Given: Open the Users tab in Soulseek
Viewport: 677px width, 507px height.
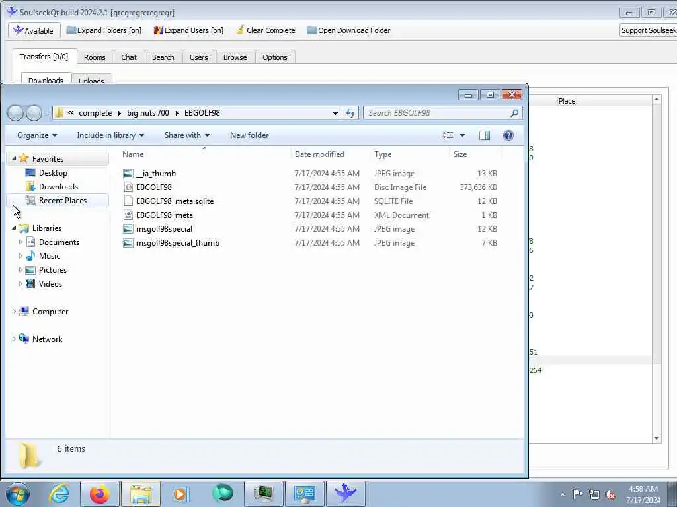Looking at the screenshot, I should pyautogui.click(x=198, y=57).
